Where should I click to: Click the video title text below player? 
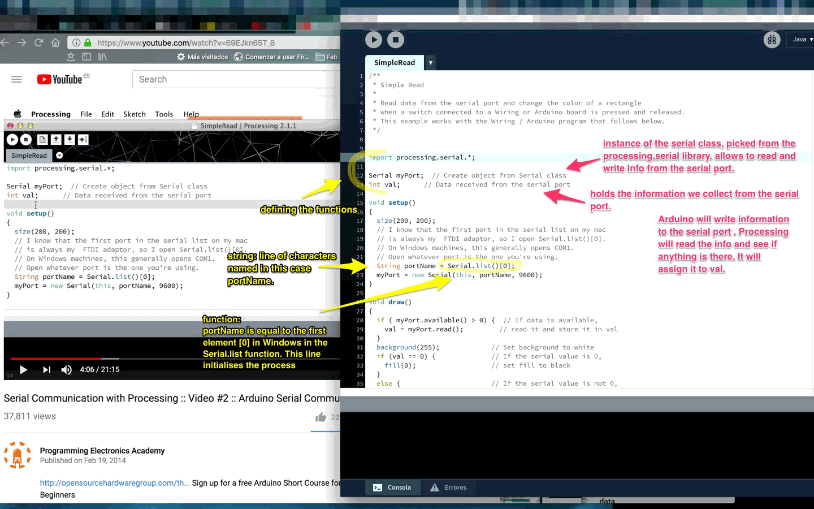[x=172, y=398]
